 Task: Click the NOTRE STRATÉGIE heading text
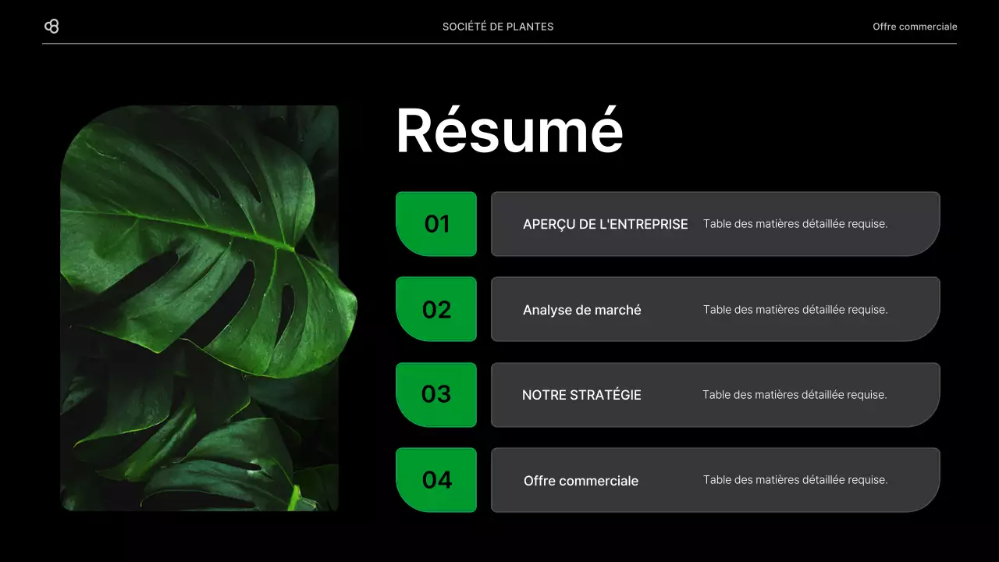click(581, 395)
